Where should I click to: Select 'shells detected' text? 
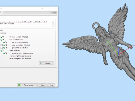click(x=15, y=50)
